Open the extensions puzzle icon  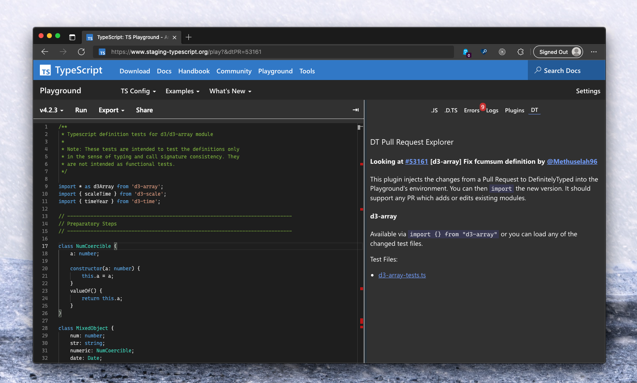(x=520, y=52)
